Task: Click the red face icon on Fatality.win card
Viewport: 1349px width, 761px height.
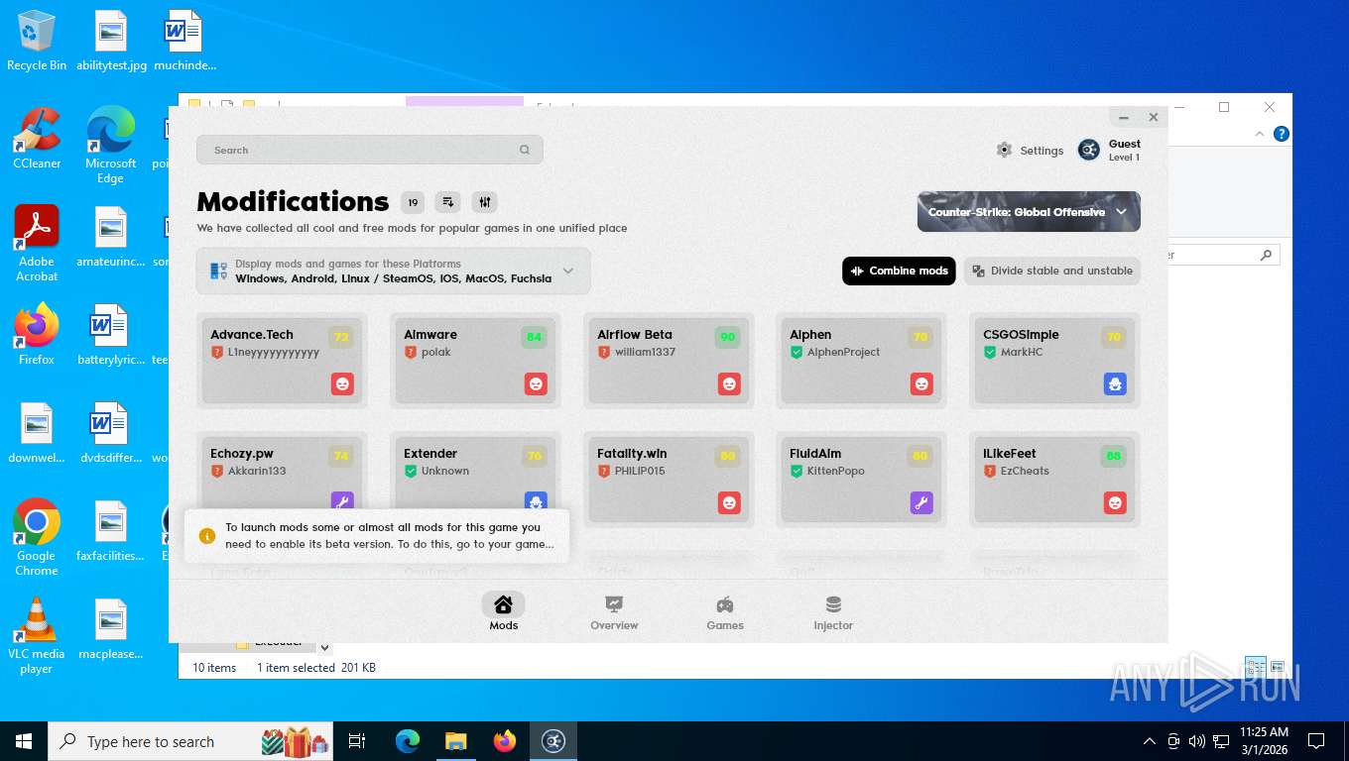Action: pyautogui.click(x=729, y=502)
